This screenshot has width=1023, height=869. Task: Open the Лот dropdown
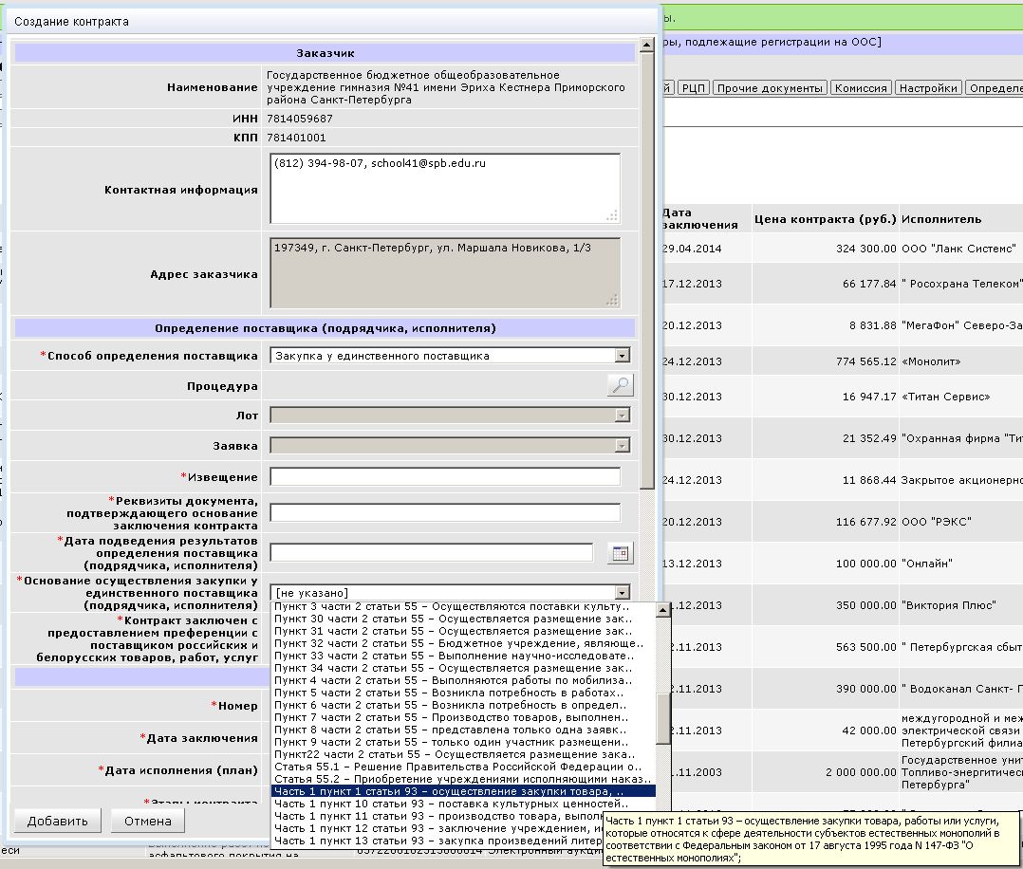pos(623,415)
